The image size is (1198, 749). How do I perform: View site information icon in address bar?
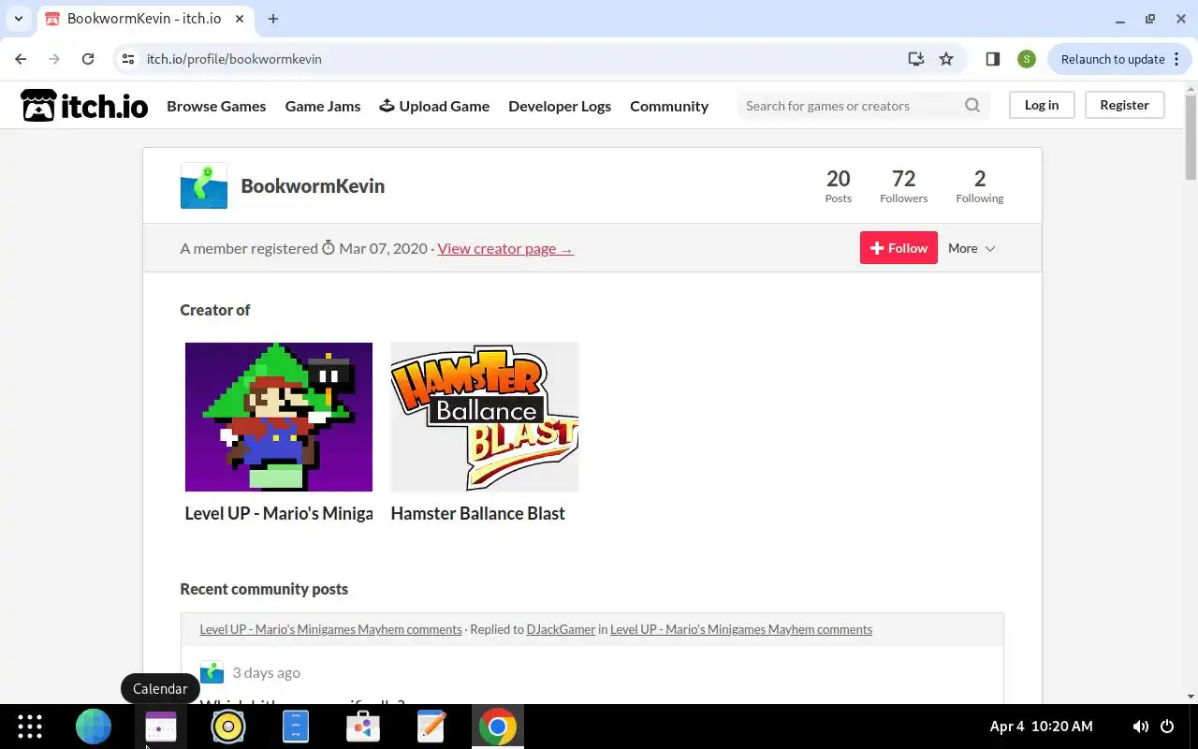pos(128,59)
